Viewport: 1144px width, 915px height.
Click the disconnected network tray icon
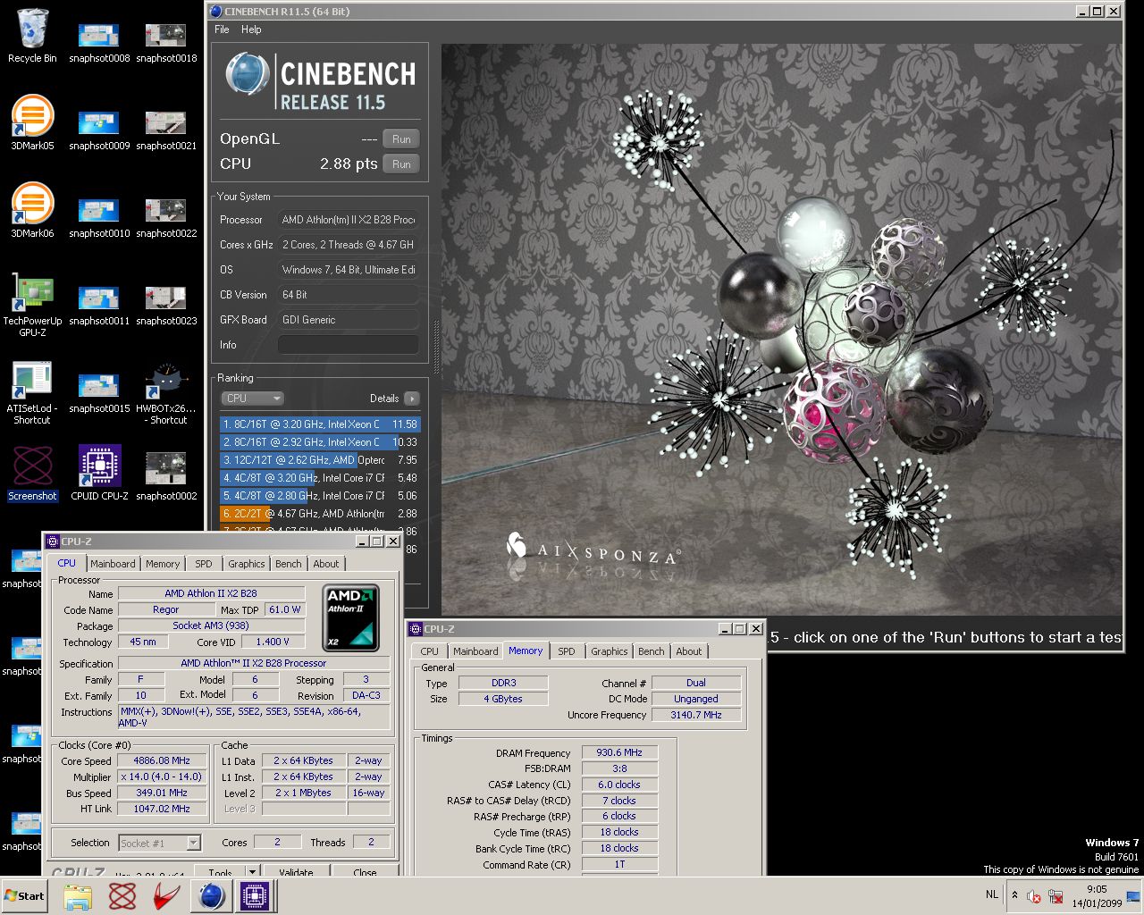pos(1056,896)
